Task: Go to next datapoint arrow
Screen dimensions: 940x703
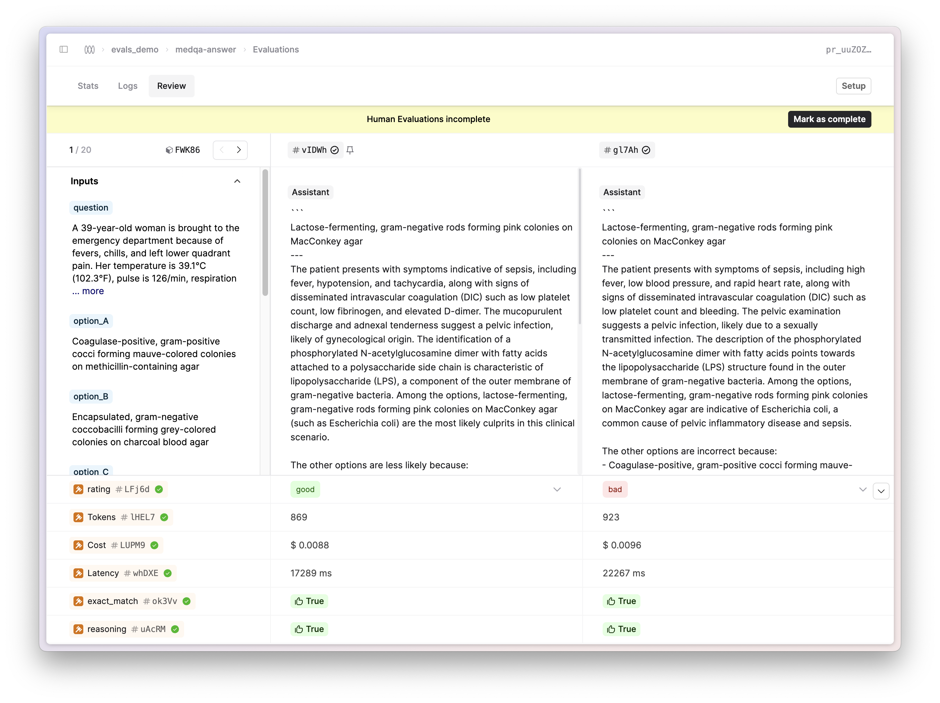Action: tap(239, 150)
